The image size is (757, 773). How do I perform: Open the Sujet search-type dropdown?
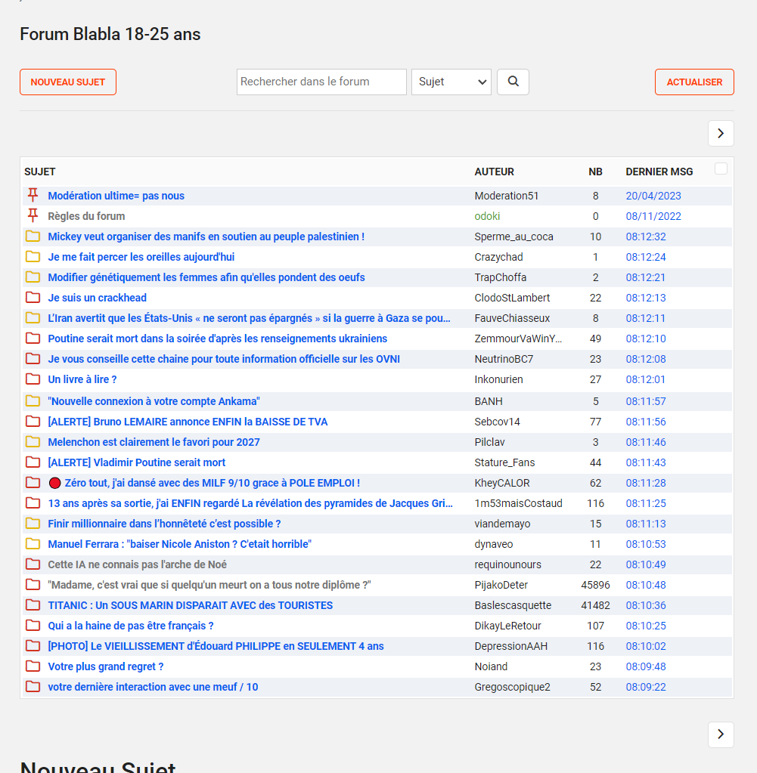[x=451, y=82]
